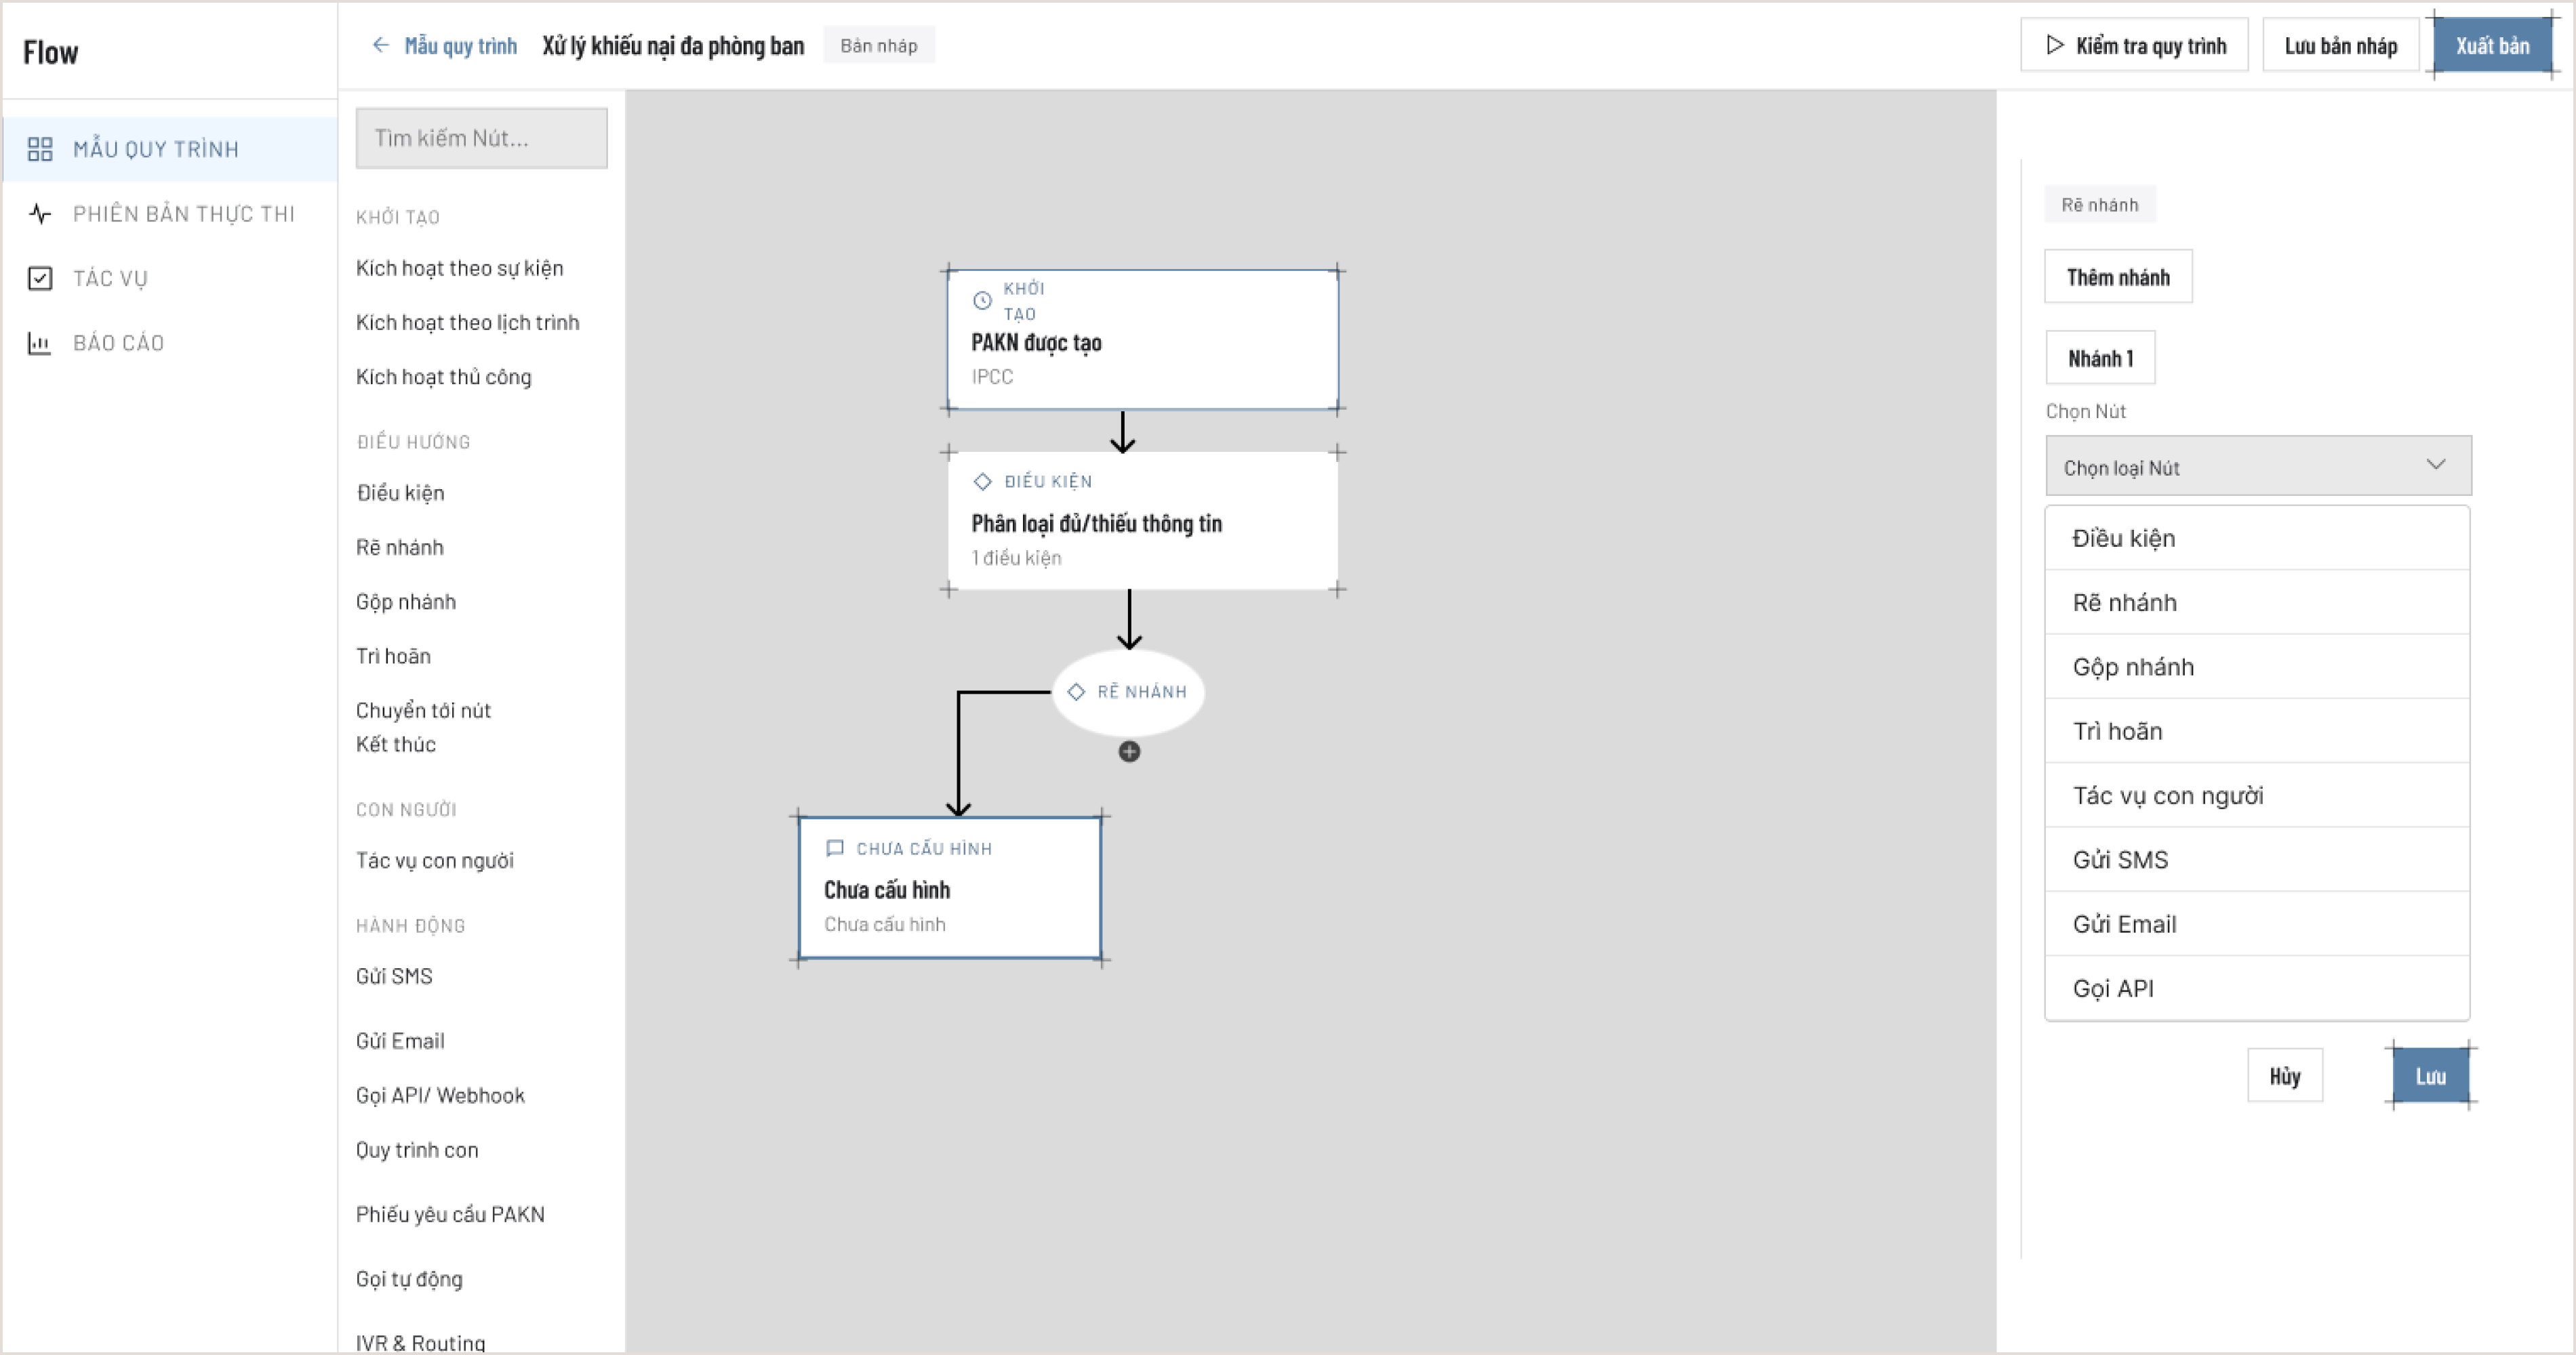Select Gửi Email in the dropdown list
This screenshot has width=2576, height=1355.
(2257, 923)
